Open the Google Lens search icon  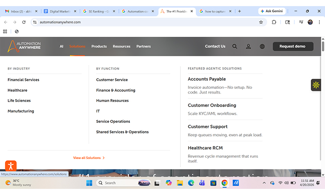tap(287, 22)
